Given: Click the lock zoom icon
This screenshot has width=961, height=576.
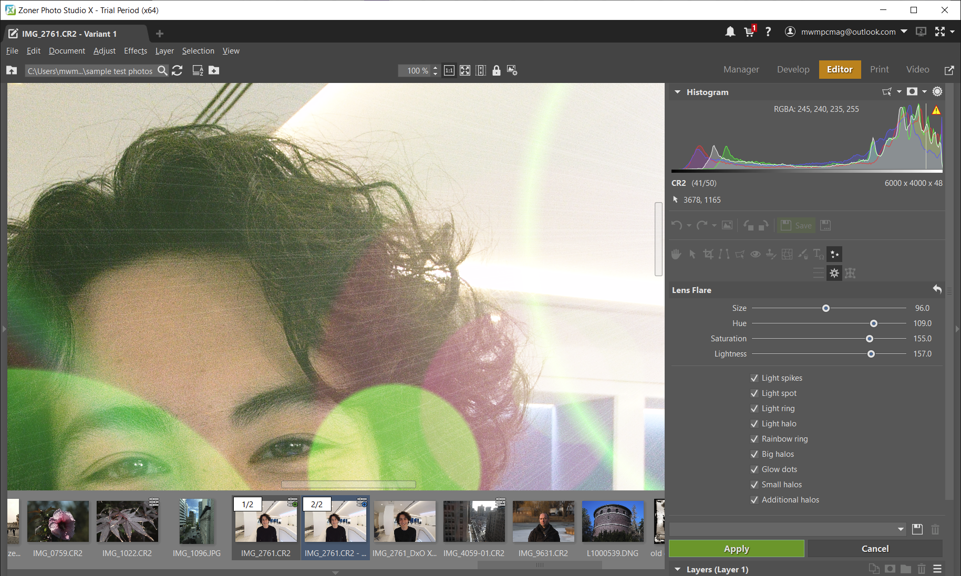Looking at the screenshot, I should click(x=497, y=70).
